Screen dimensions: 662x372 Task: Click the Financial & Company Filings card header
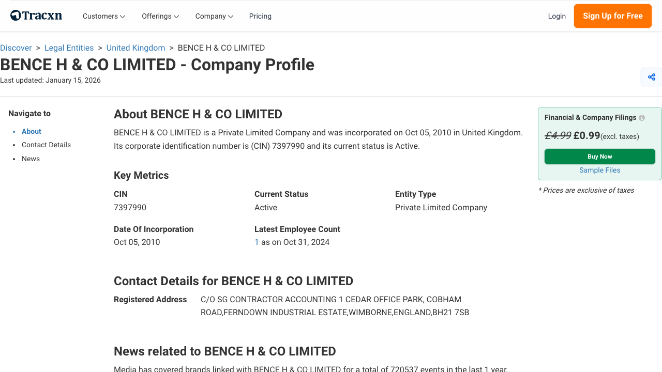(x=590, y=117)
